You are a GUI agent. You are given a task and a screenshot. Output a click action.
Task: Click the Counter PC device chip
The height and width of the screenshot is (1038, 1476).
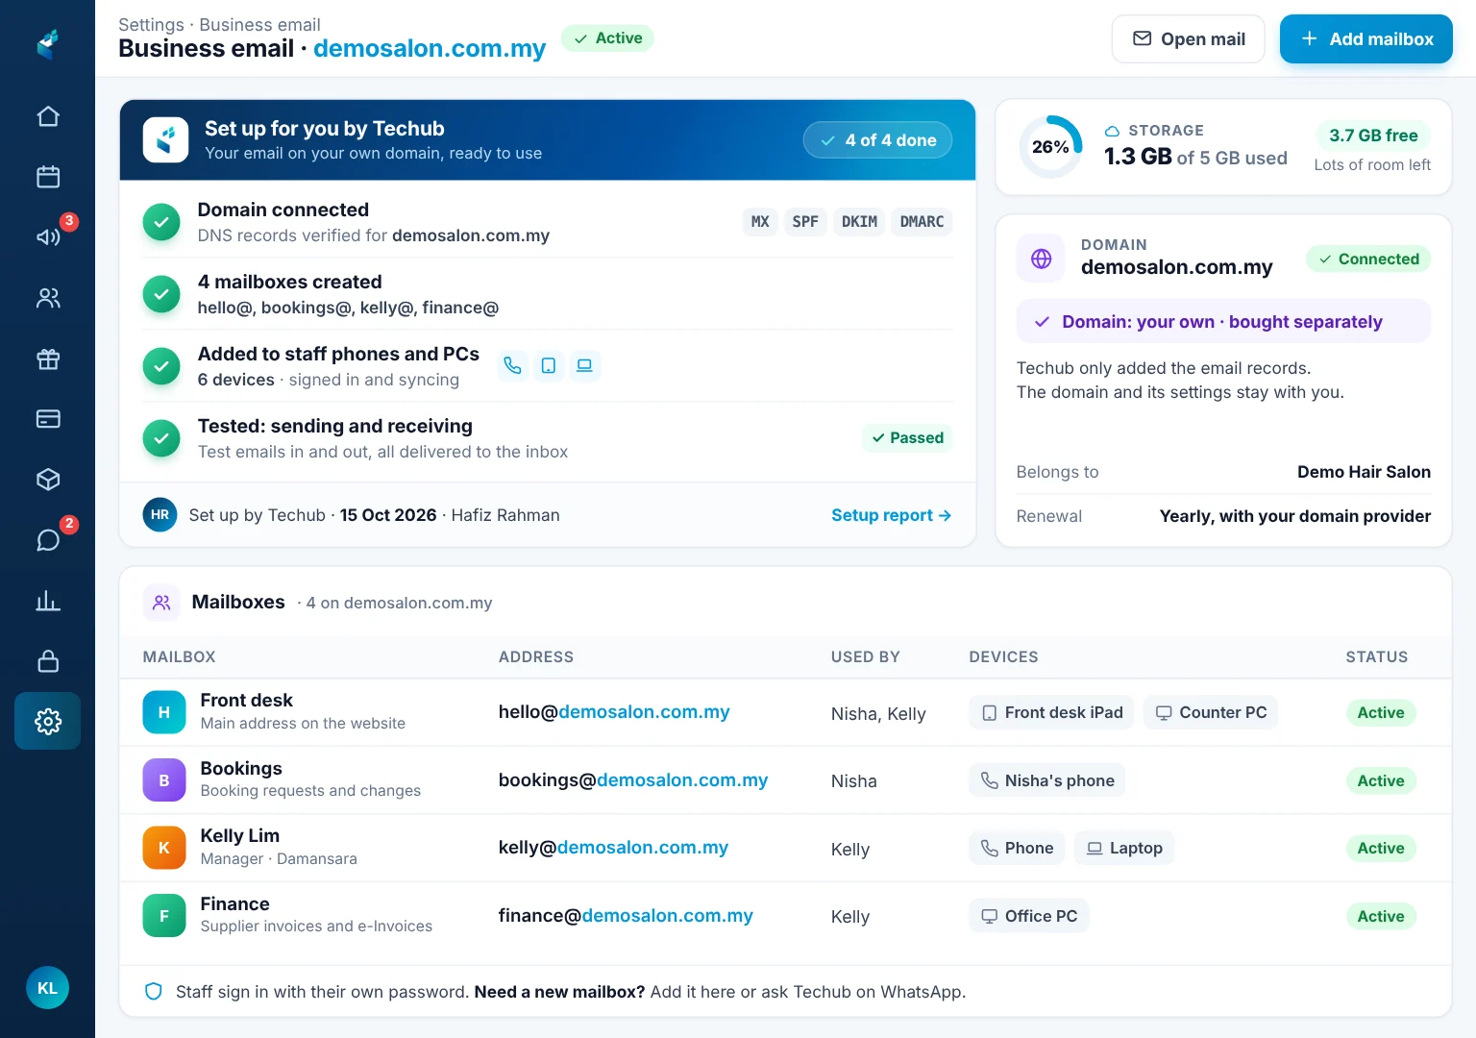click(x=1211, y=713)
